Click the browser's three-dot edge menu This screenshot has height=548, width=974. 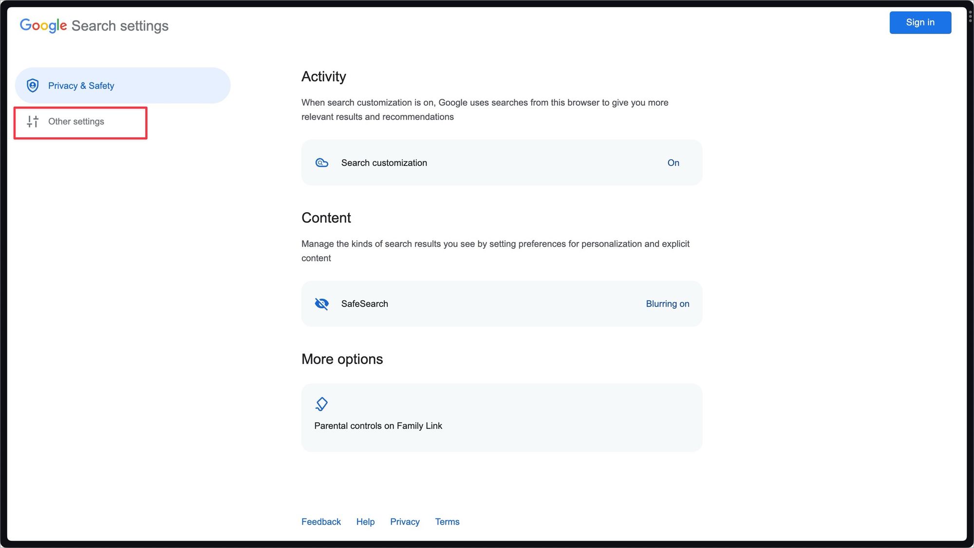(970, 16)
